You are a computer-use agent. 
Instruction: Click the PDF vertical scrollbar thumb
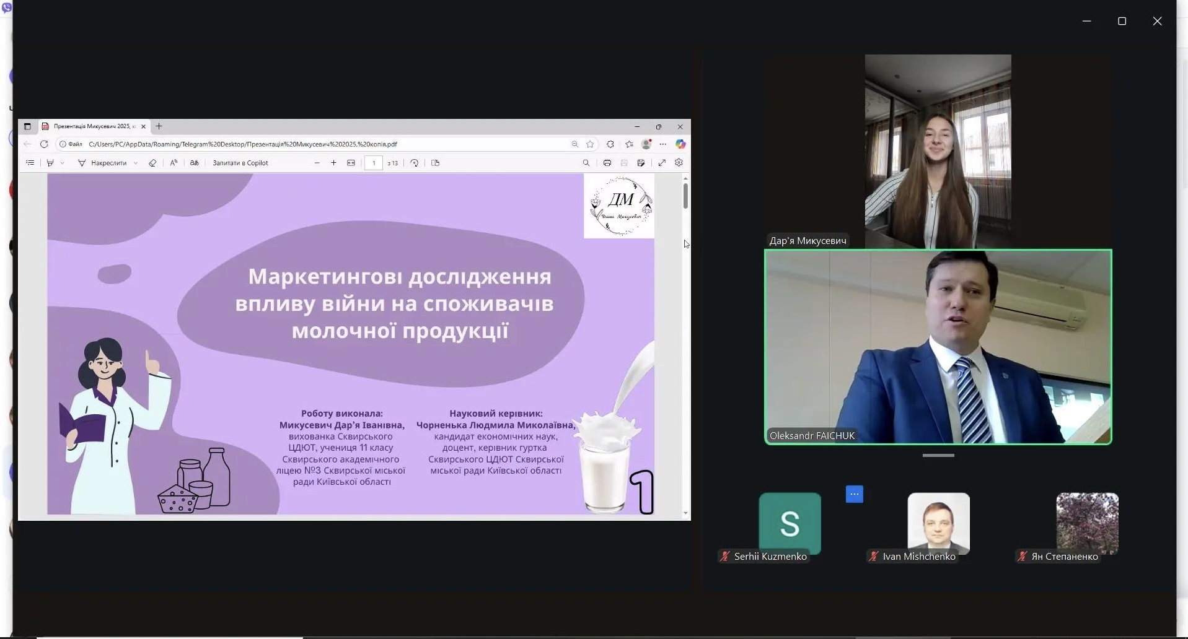tap(685, 196)
